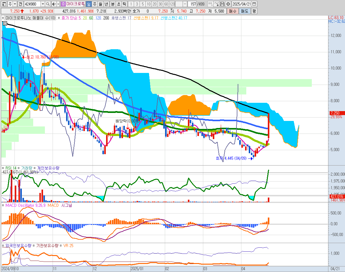Select the 초 second period tab
The height and width of the screenshot is (272, 345).
click(x=119, y=4)
